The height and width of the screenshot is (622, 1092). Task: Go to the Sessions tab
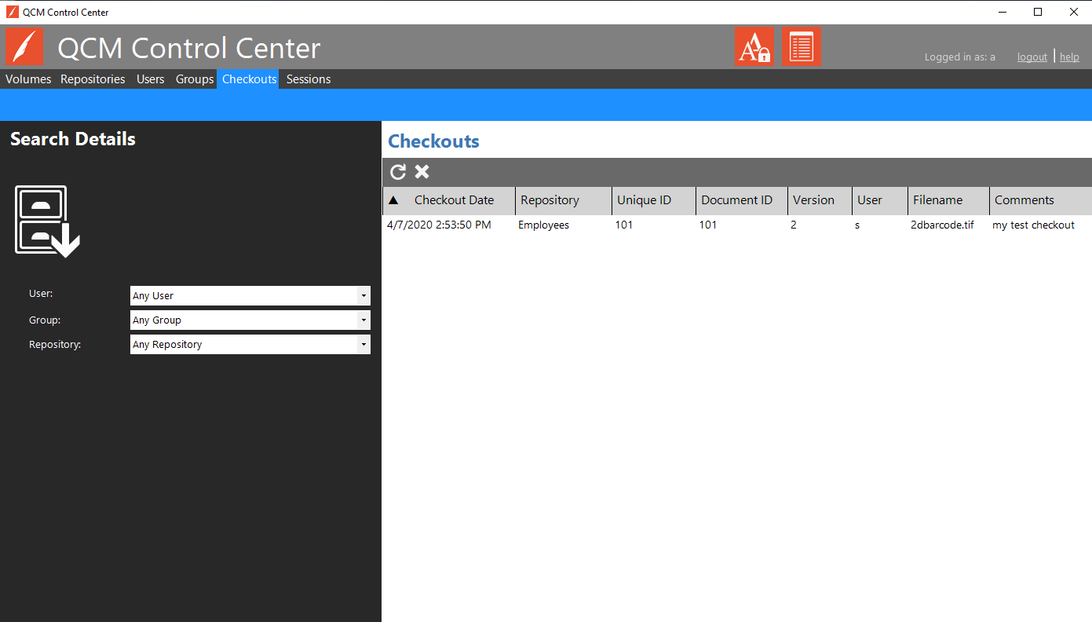pyautogui.click(x=308, y=79)
